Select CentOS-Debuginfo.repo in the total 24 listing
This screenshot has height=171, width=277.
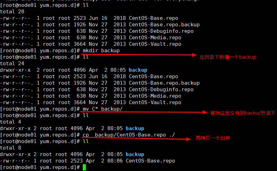click(161, 89)
